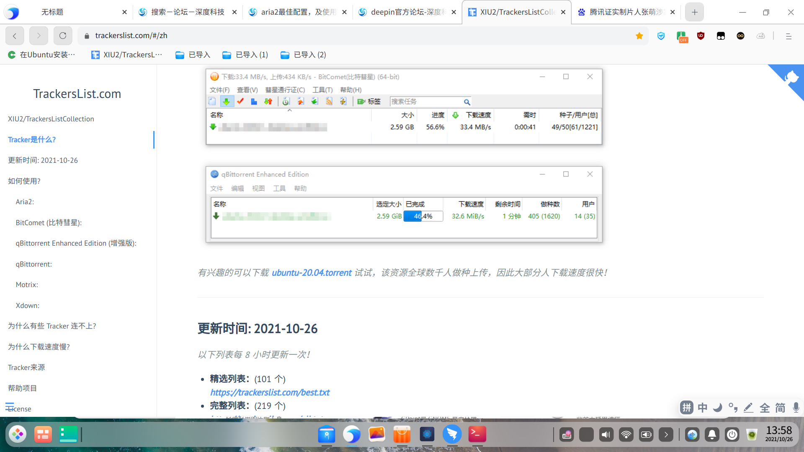The image size is (804, 452).
Task: Click the Aria2 cloud extension icon
Action: 760,36
